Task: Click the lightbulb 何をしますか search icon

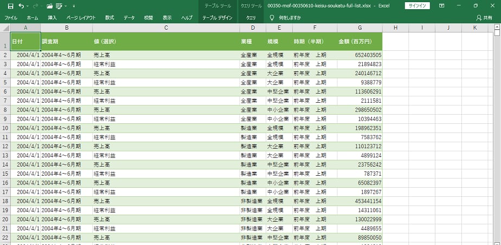Action: (272, 17)
